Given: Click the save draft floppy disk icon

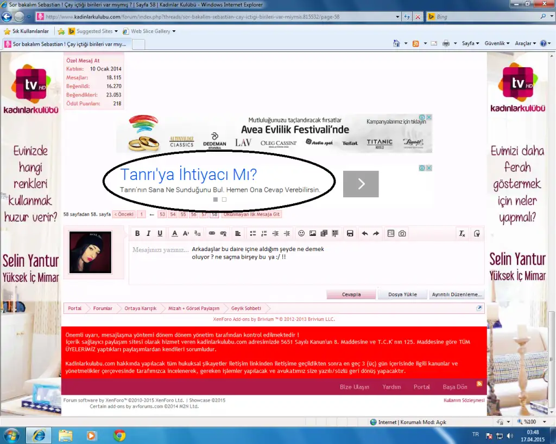Looking at the screenshot, I should point(350,234).
